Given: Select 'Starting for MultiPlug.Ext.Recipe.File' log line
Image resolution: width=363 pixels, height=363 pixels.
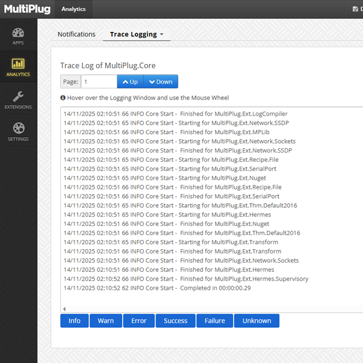Looking at the screenshot, I should click(171, 159).
